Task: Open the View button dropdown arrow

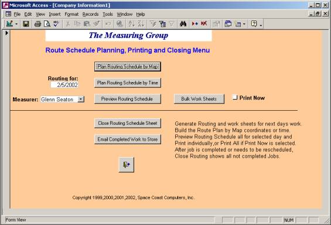Action: (x=16, y=24)
